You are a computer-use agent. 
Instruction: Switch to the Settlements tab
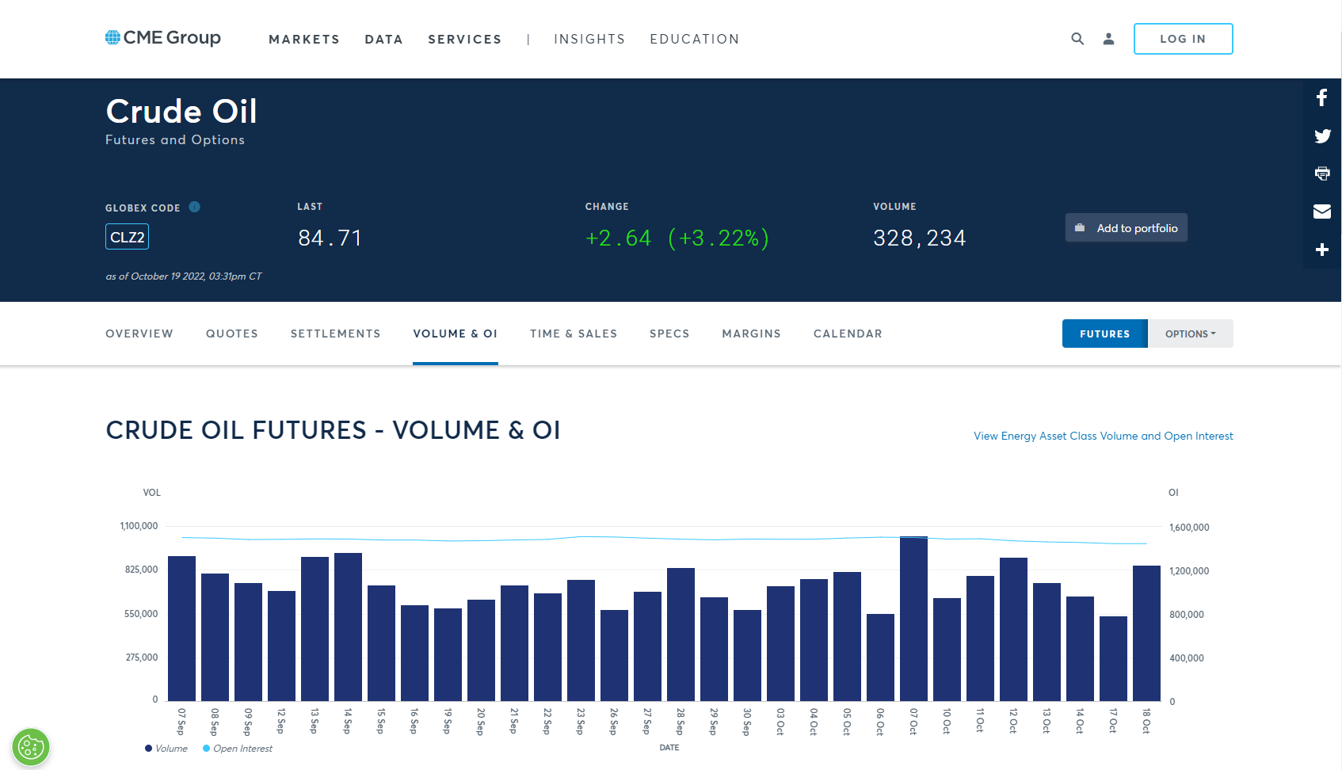pos(336,334)
